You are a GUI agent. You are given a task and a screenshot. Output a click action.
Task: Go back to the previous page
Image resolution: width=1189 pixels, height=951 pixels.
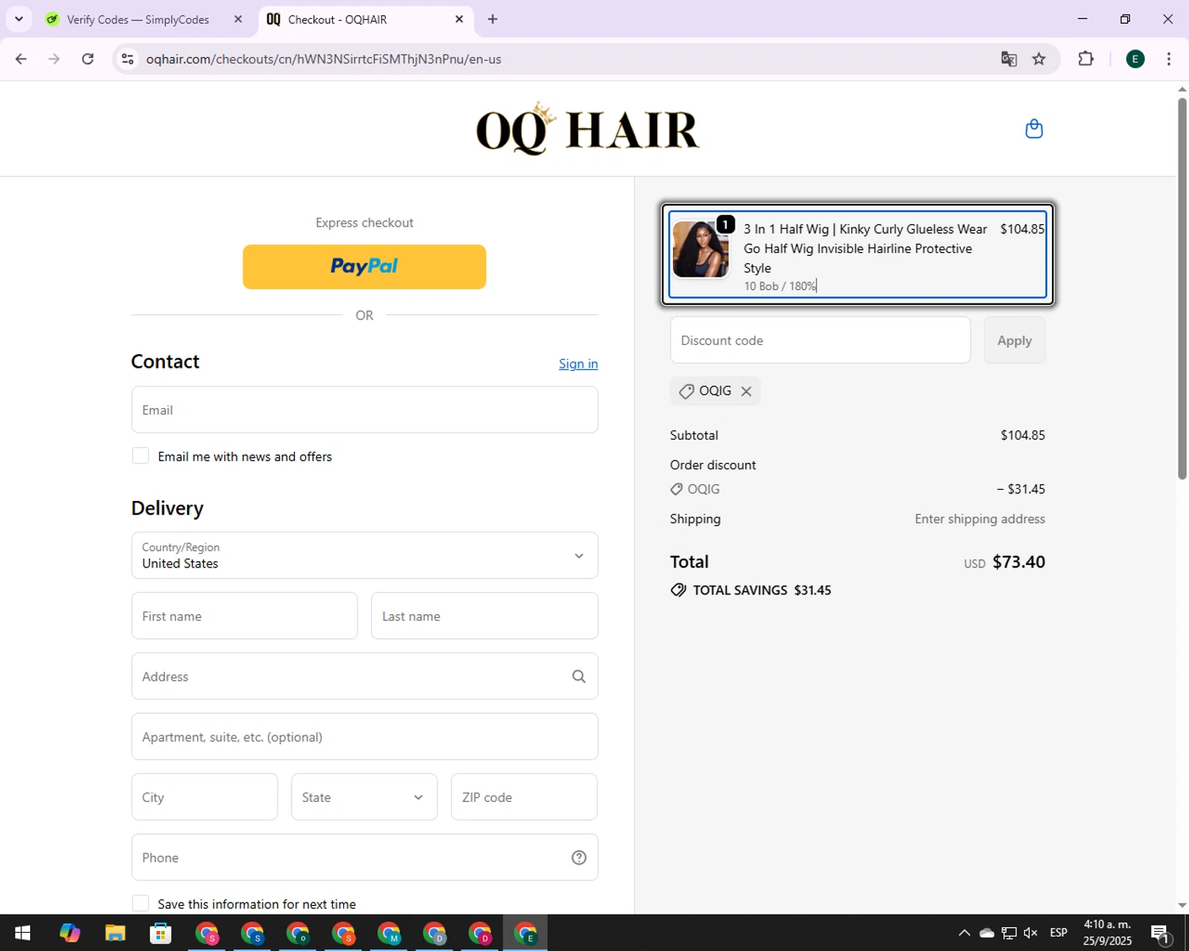21,59
